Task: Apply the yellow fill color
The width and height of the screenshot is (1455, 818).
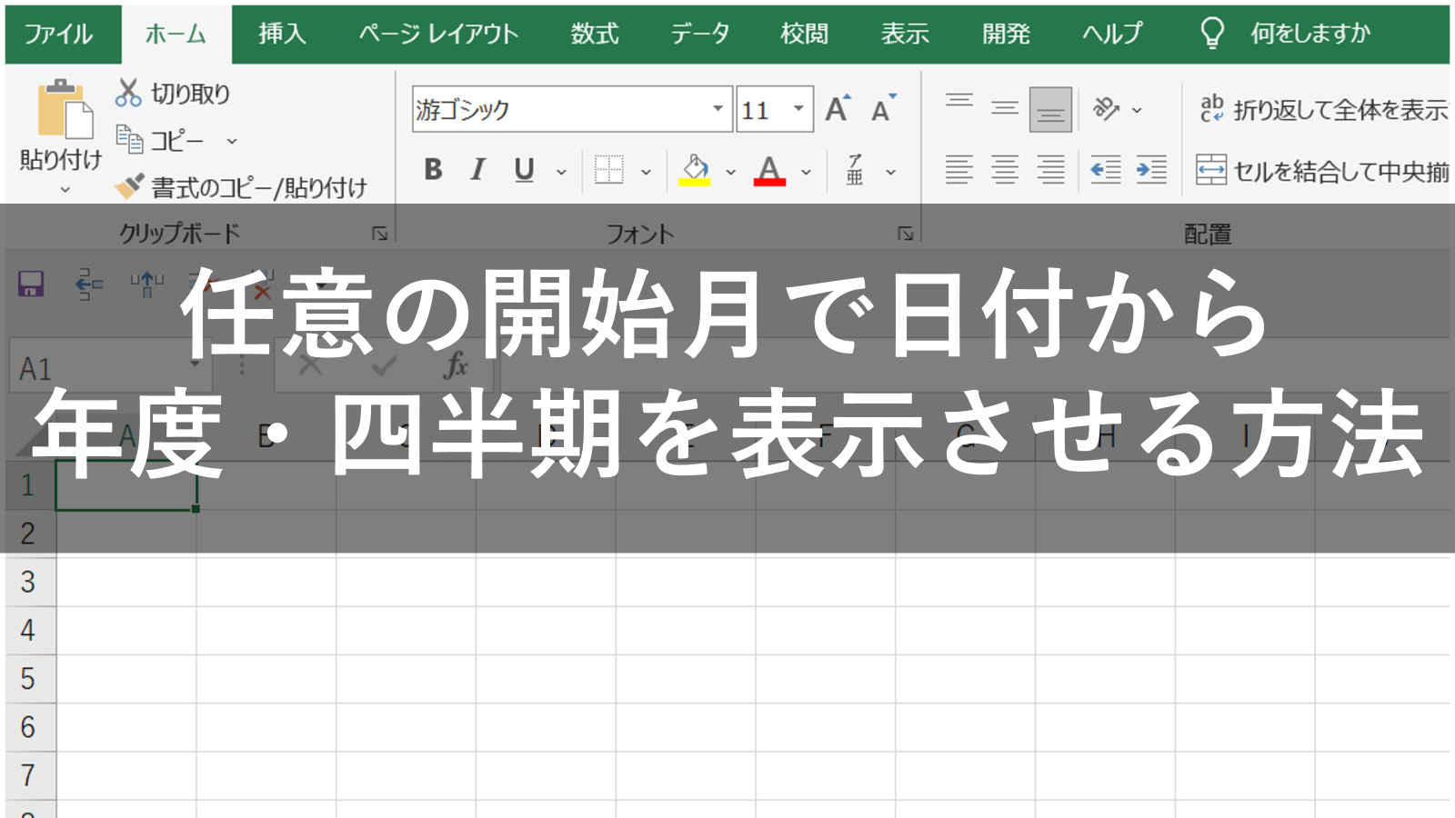Action: point(695,170)
